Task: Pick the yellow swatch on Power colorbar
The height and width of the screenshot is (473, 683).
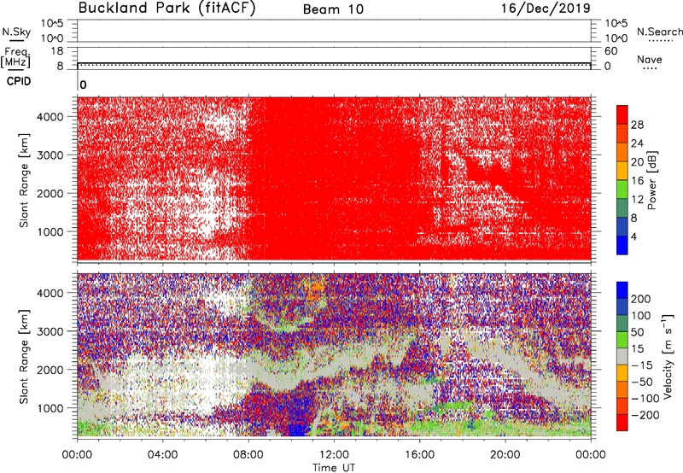Action: tap(622, 171)
